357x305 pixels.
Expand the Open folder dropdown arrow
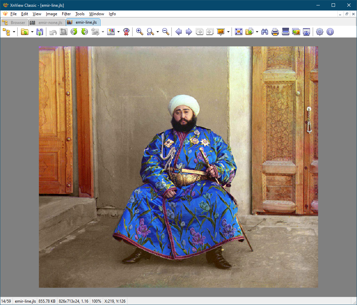[32, 32]
